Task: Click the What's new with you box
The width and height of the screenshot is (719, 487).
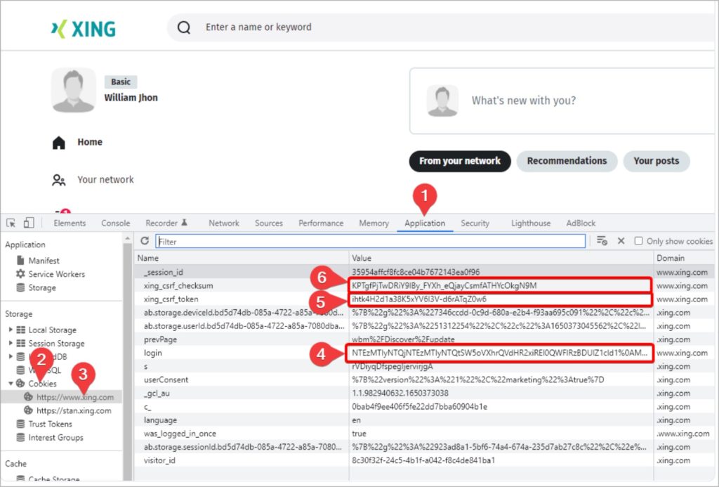Action: tap(564, 101)
